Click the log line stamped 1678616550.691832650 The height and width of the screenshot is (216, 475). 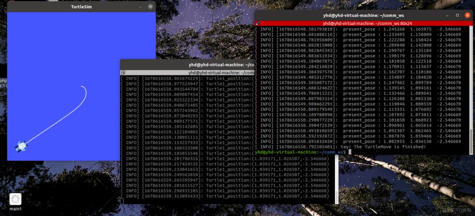tap(358, 141)
